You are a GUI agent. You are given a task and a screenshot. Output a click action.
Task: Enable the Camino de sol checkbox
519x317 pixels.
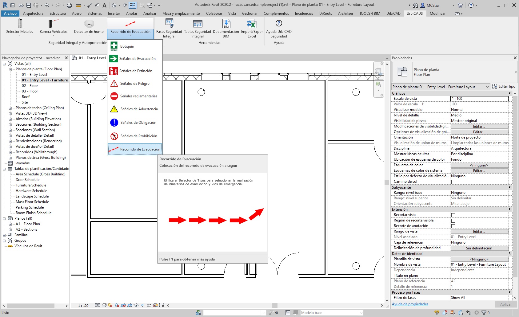pyautogui.click(x=453, y=182)
